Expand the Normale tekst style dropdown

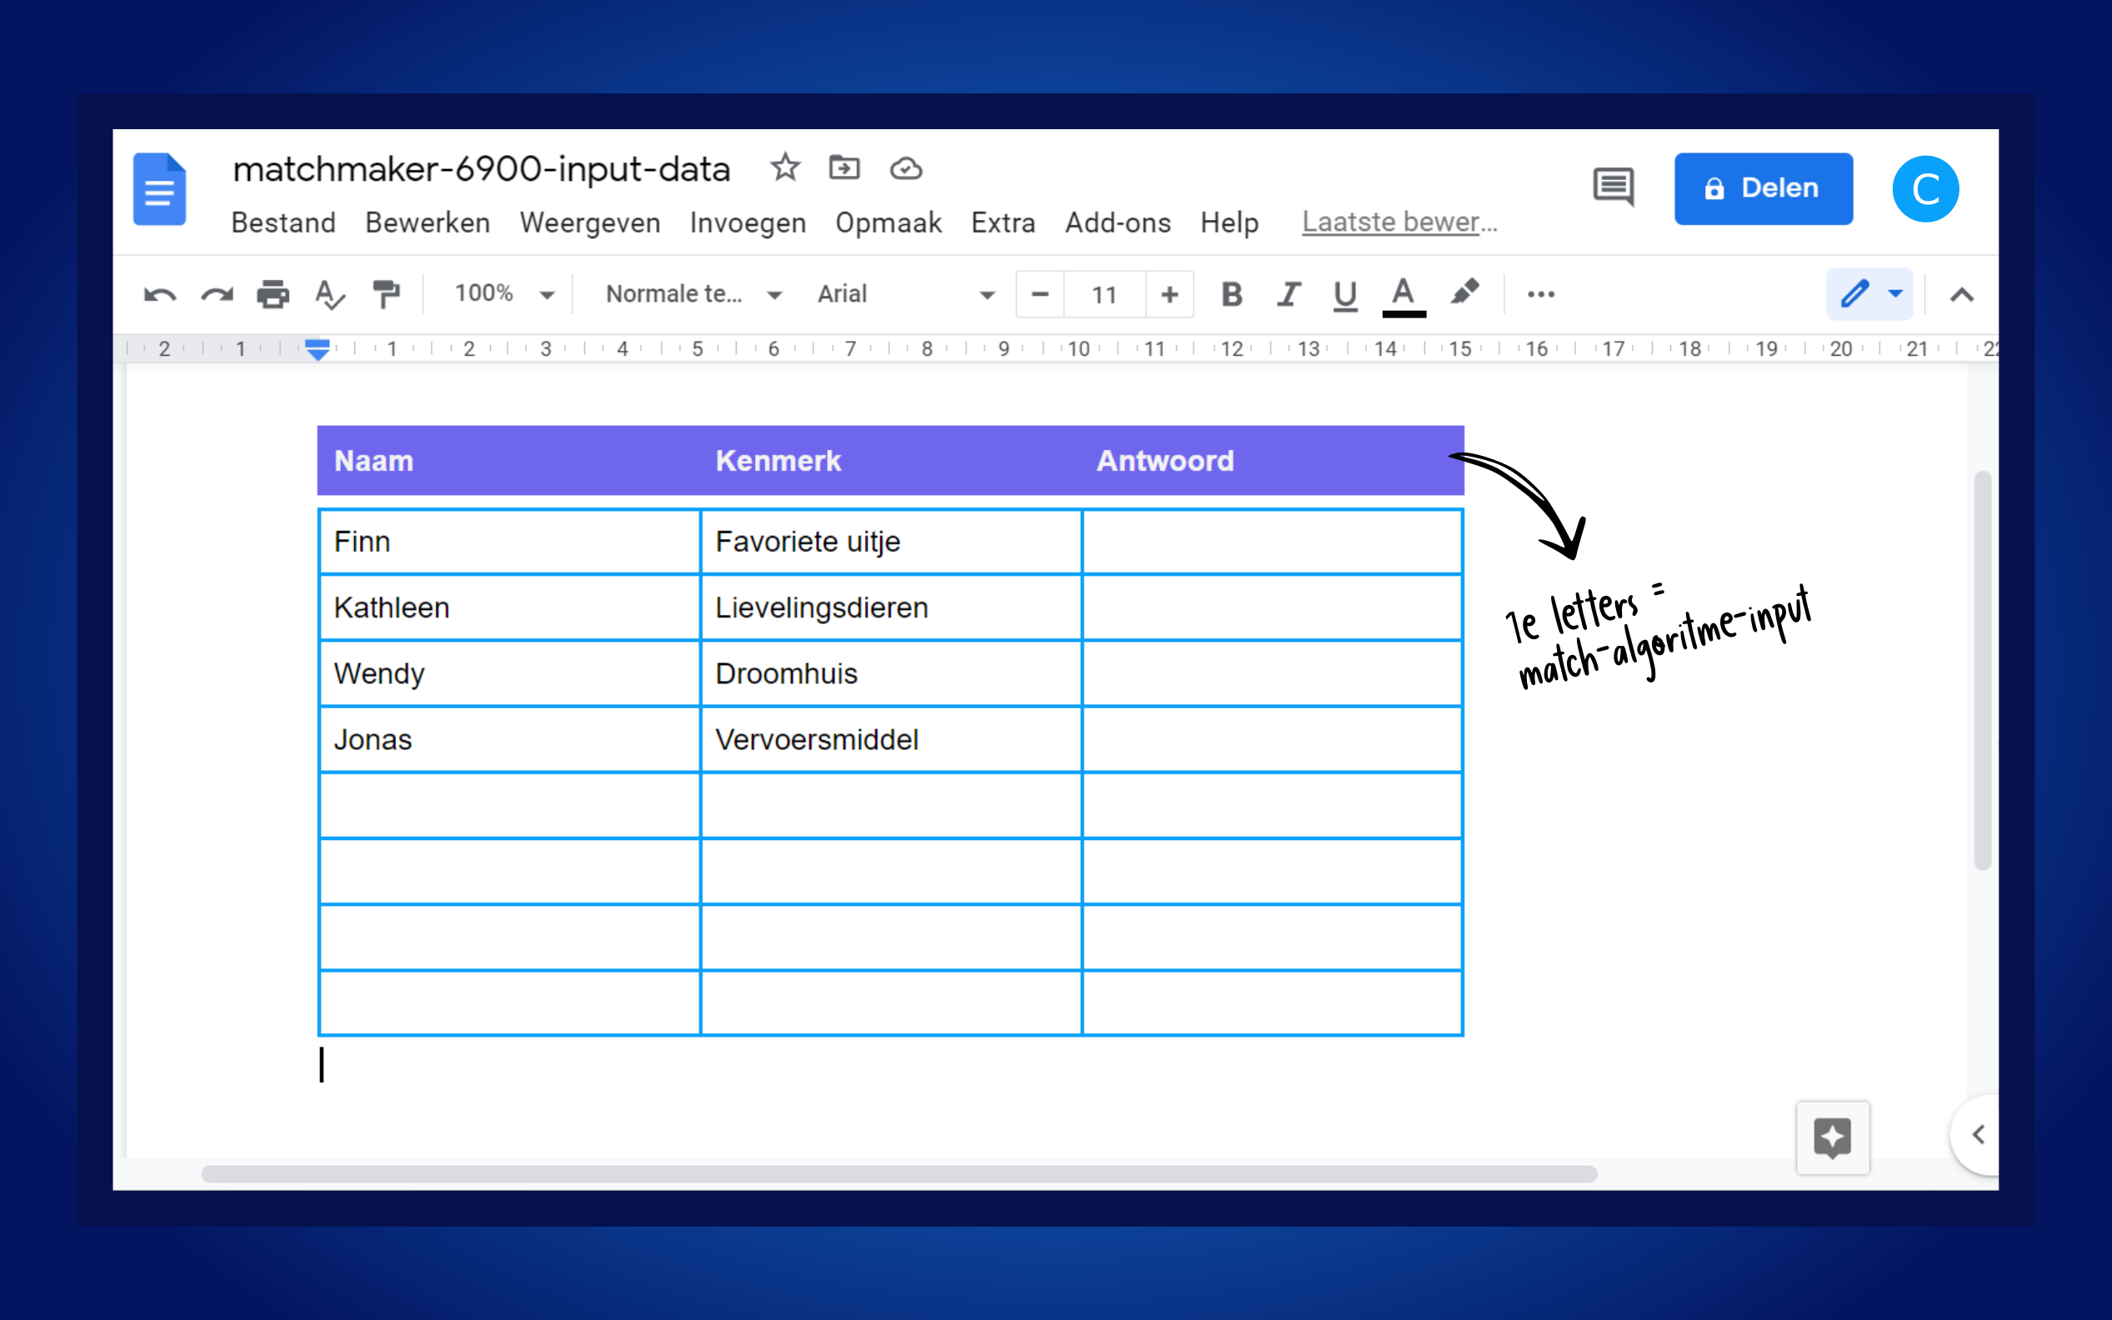point(693,295)
